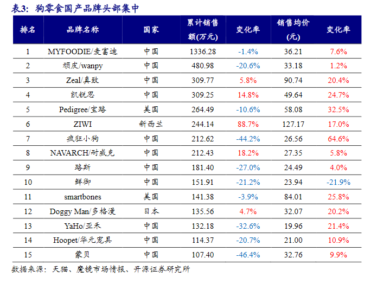This screenshot has width=377, height=284.
Task: Select the 新西兰 country cell
Action: pyautogui.click(x=151, y=124)
